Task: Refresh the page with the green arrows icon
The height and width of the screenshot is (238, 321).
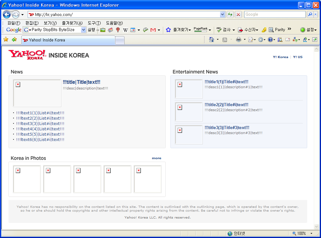Action: coord(230,14)
